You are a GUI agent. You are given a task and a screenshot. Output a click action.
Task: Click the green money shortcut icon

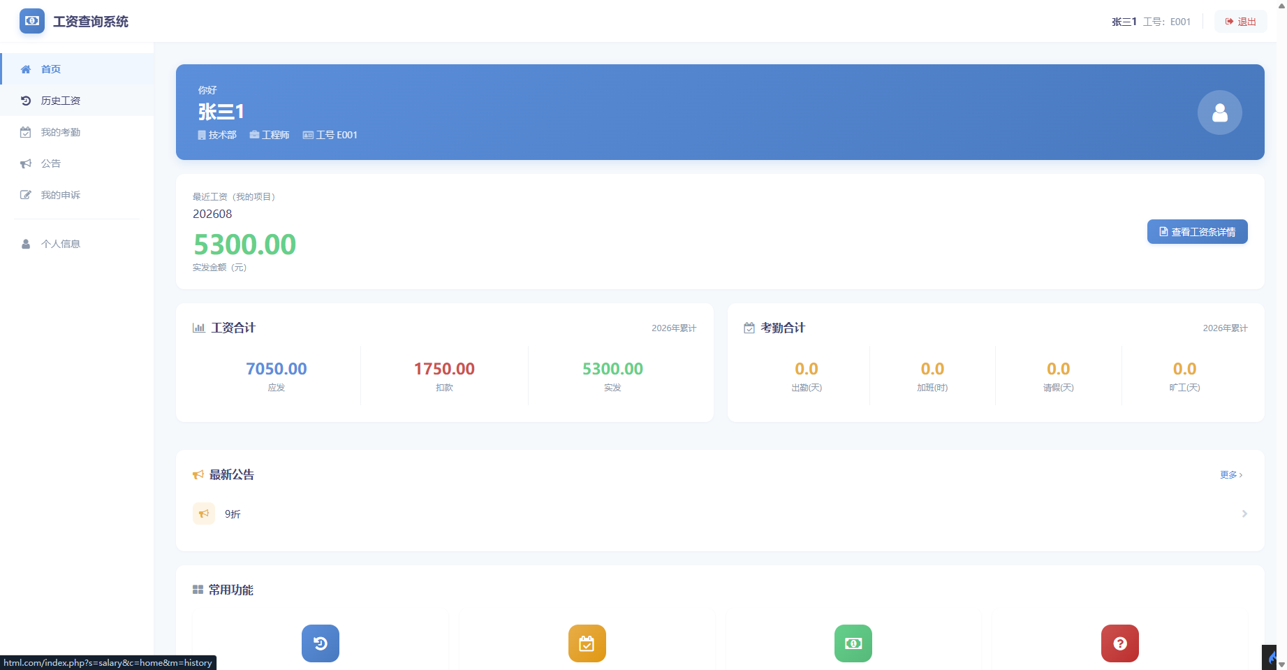(x=853, y=643)
